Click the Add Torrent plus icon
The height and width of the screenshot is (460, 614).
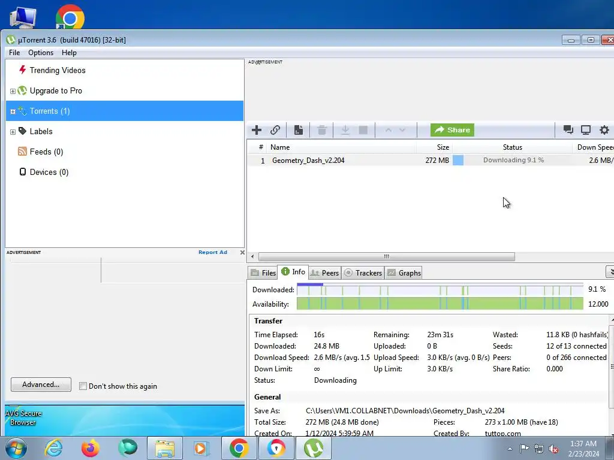pos(257,130)
